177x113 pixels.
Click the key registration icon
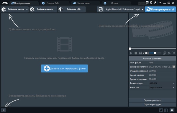(155, 3)
